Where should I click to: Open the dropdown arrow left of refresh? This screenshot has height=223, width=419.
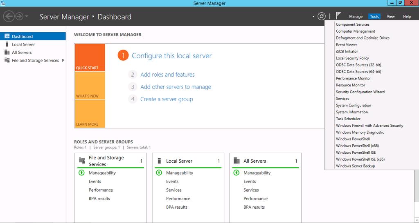click(x=313, y=16)
